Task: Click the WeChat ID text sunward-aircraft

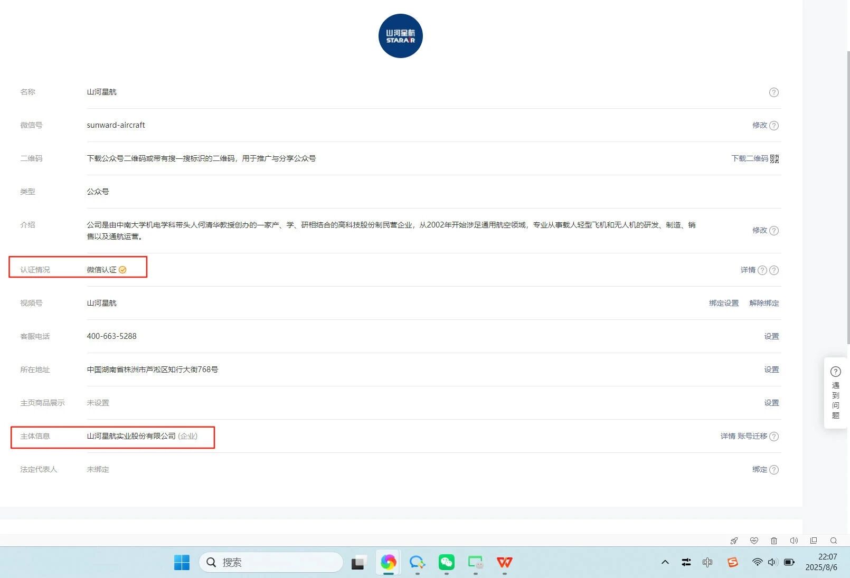Action: 116,125
